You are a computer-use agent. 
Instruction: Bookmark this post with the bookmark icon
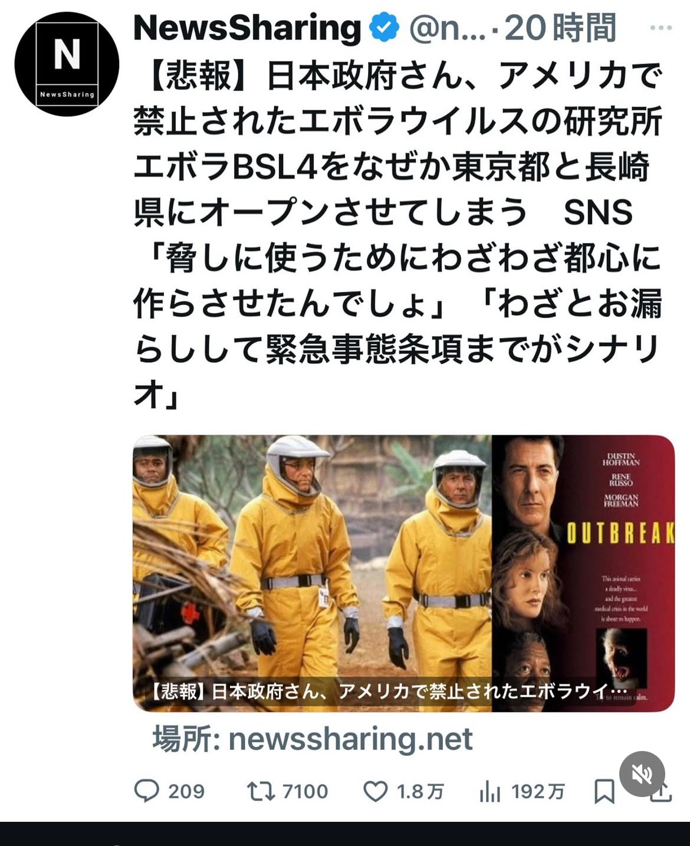coord(604,791)
